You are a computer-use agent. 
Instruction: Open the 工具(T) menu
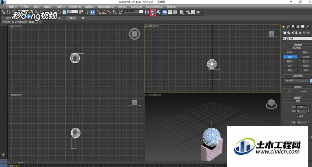pyautogui.click(x=25, y=7)
